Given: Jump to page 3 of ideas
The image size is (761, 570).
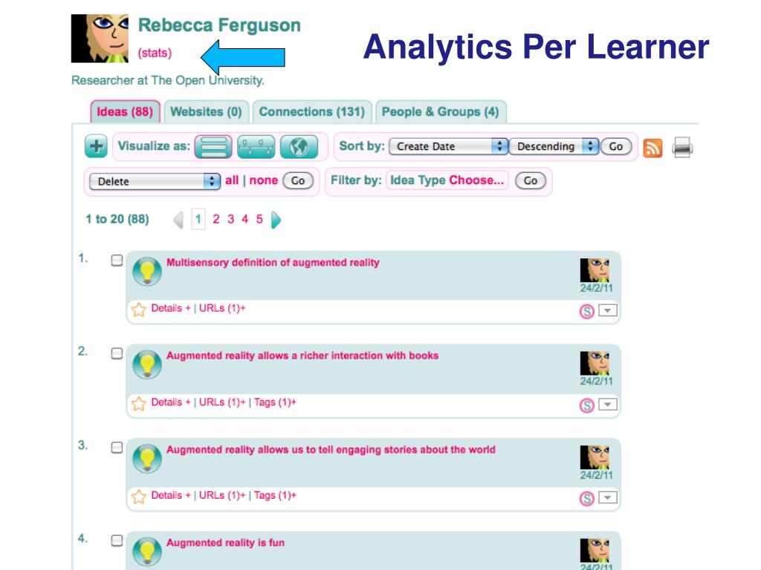Looking at the screenshot, I should [x=230, y=219].
